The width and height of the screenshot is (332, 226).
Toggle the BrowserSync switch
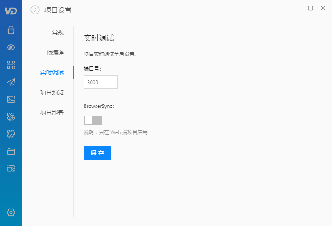point(93,120)
